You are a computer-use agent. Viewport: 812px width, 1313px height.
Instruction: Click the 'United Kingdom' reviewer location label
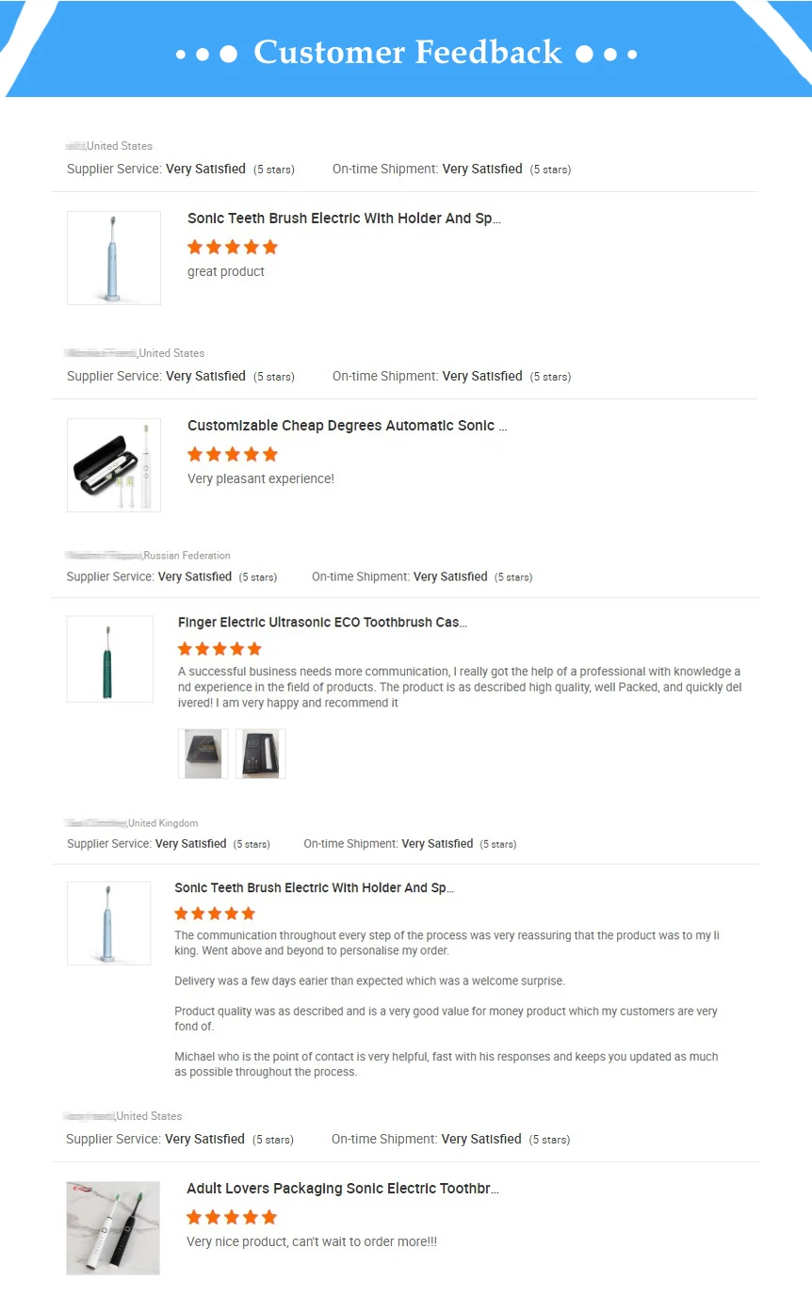(163, 823)
